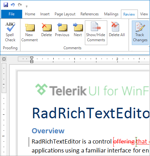Click the tab stop selector box on ruler
Screen dimensions: 150x156
4,59
